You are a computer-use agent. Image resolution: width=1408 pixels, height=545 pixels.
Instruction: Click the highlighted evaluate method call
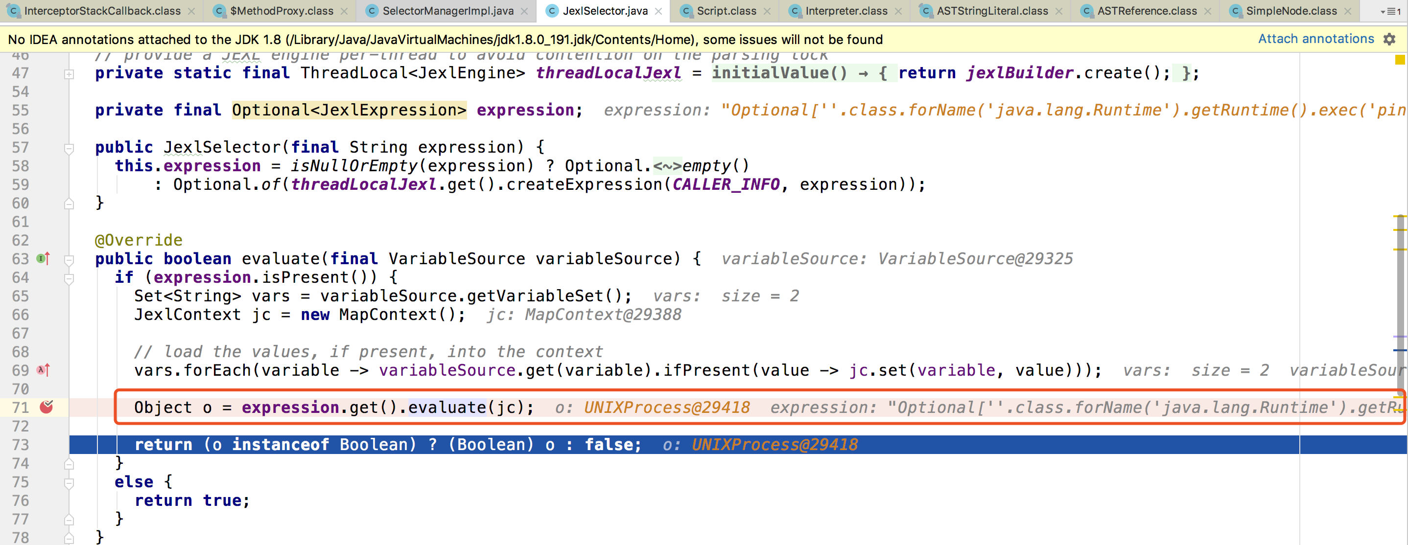[x=446, y=408]
